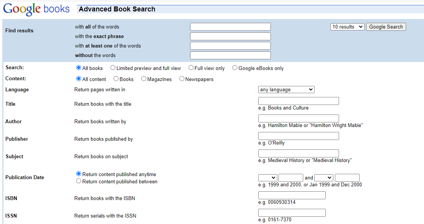The width and height of the screenshot is (424, 224).
Task: Click the Hamilton Mabie example text
Action: (310, 126)
